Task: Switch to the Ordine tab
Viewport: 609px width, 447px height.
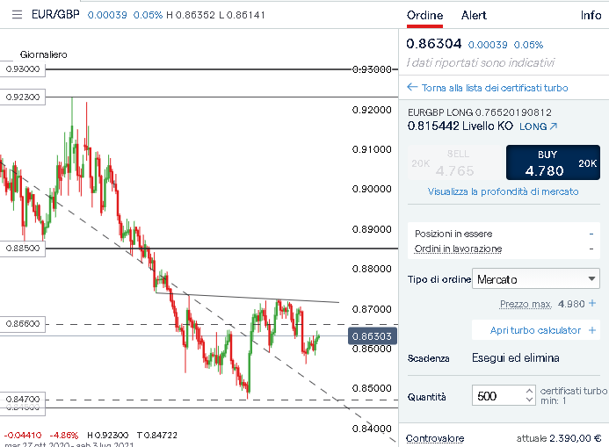Action: 424,15
